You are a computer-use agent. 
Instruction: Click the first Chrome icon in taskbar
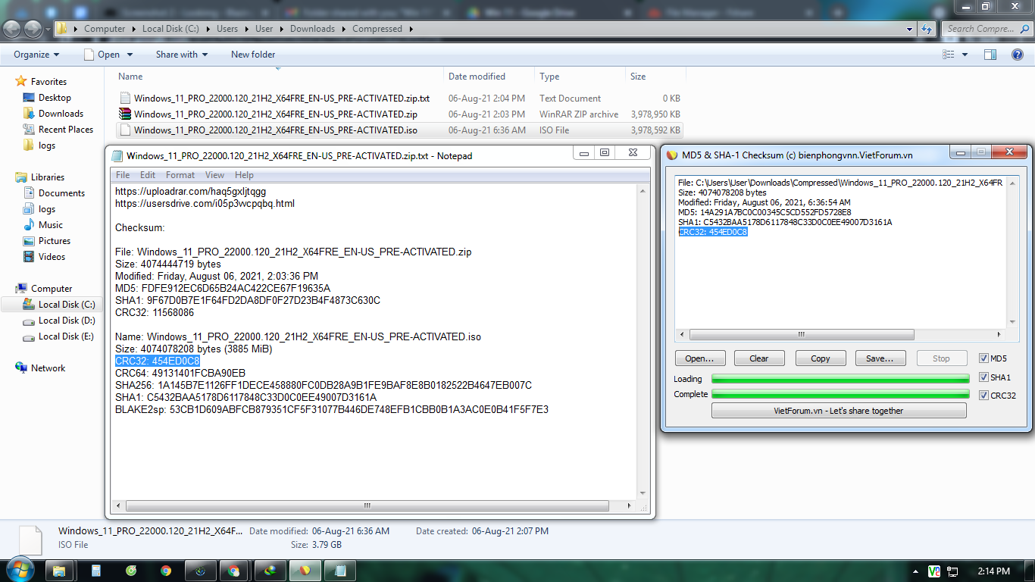[x=166, y=571]
